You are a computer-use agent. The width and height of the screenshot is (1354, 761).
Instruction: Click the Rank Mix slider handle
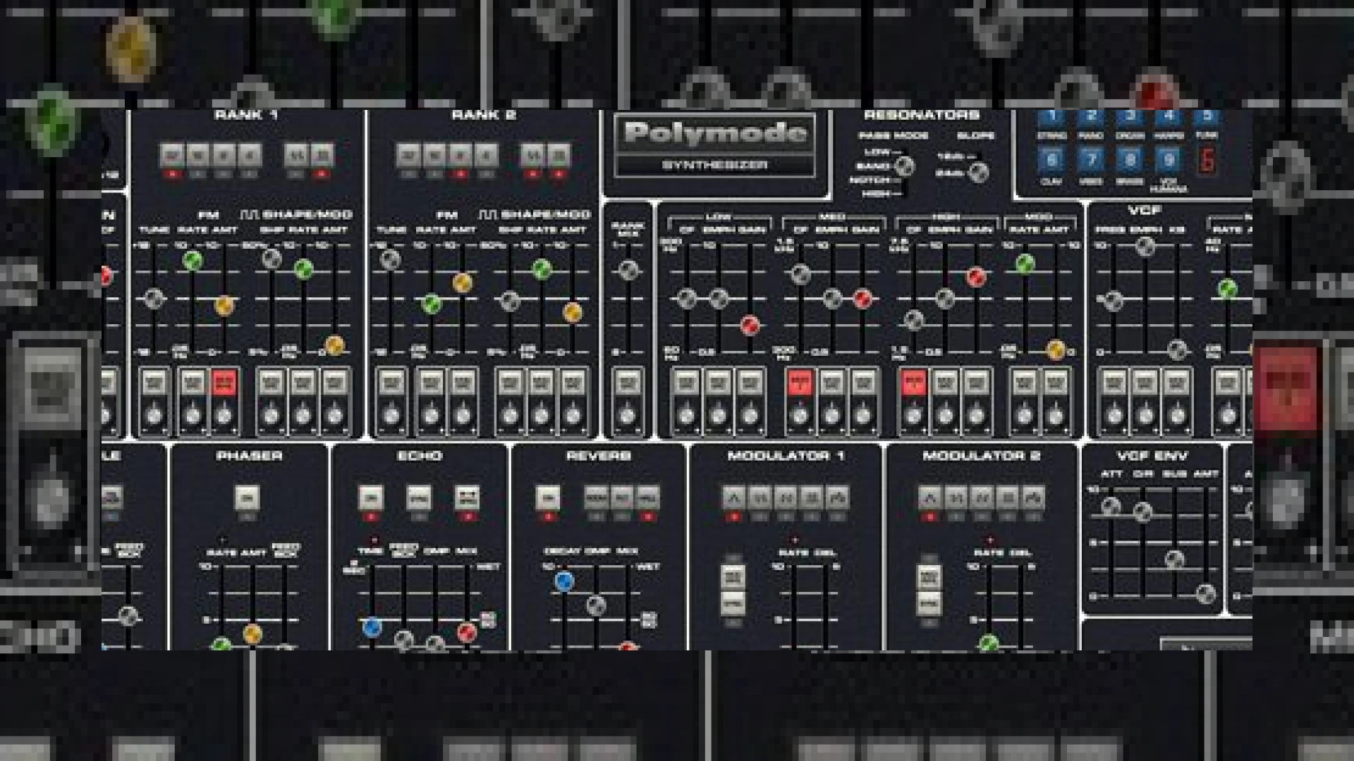(x=628, y=271)
